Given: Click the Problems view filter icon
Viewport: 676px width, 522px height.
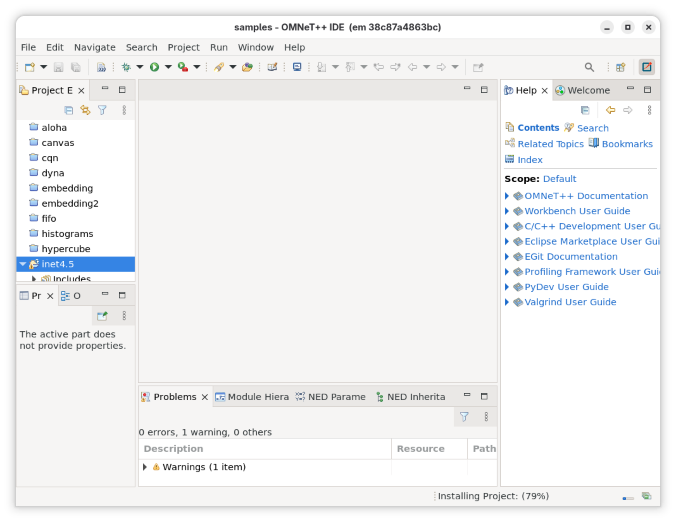Looking at the screenshot, I should tap(464, 417).
